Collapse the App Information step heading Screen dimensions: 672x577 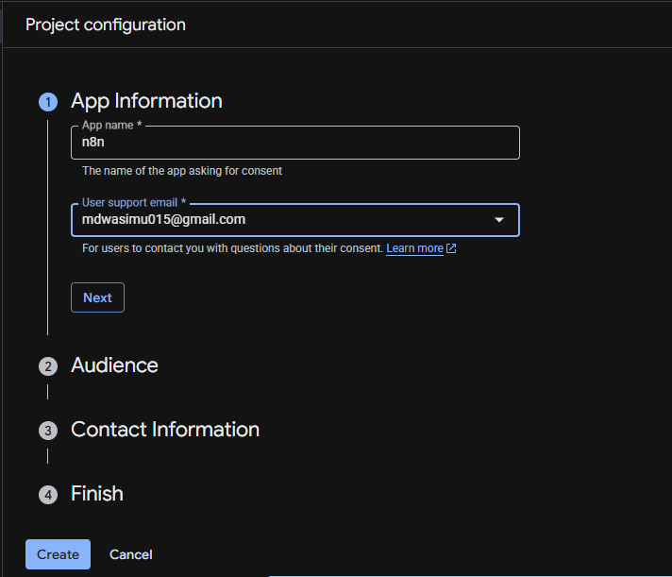pyautogui.click(x=146, y=101)
